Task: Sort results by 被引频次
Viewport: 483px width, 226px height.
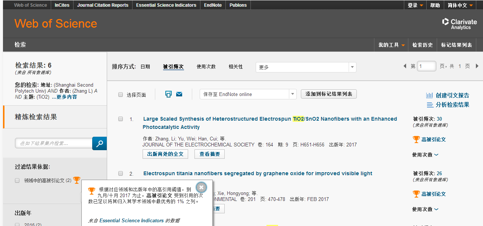Action: point(173,66)
